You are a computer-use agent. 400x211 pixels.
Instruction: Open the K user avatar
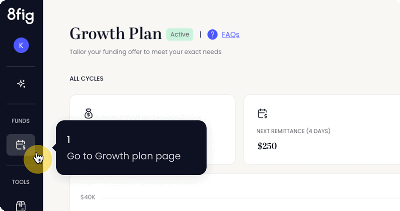(x=21, y=45)
